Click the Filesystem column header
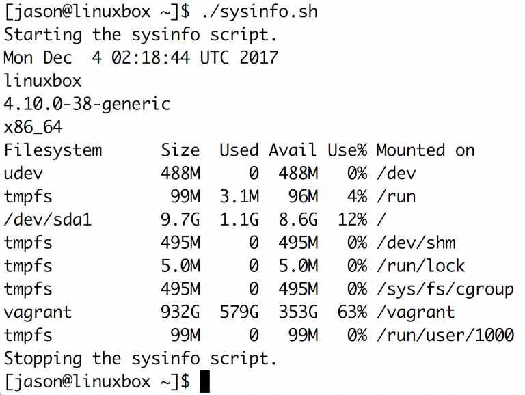Viewport: 525px width, 395px height. [53, 150]
